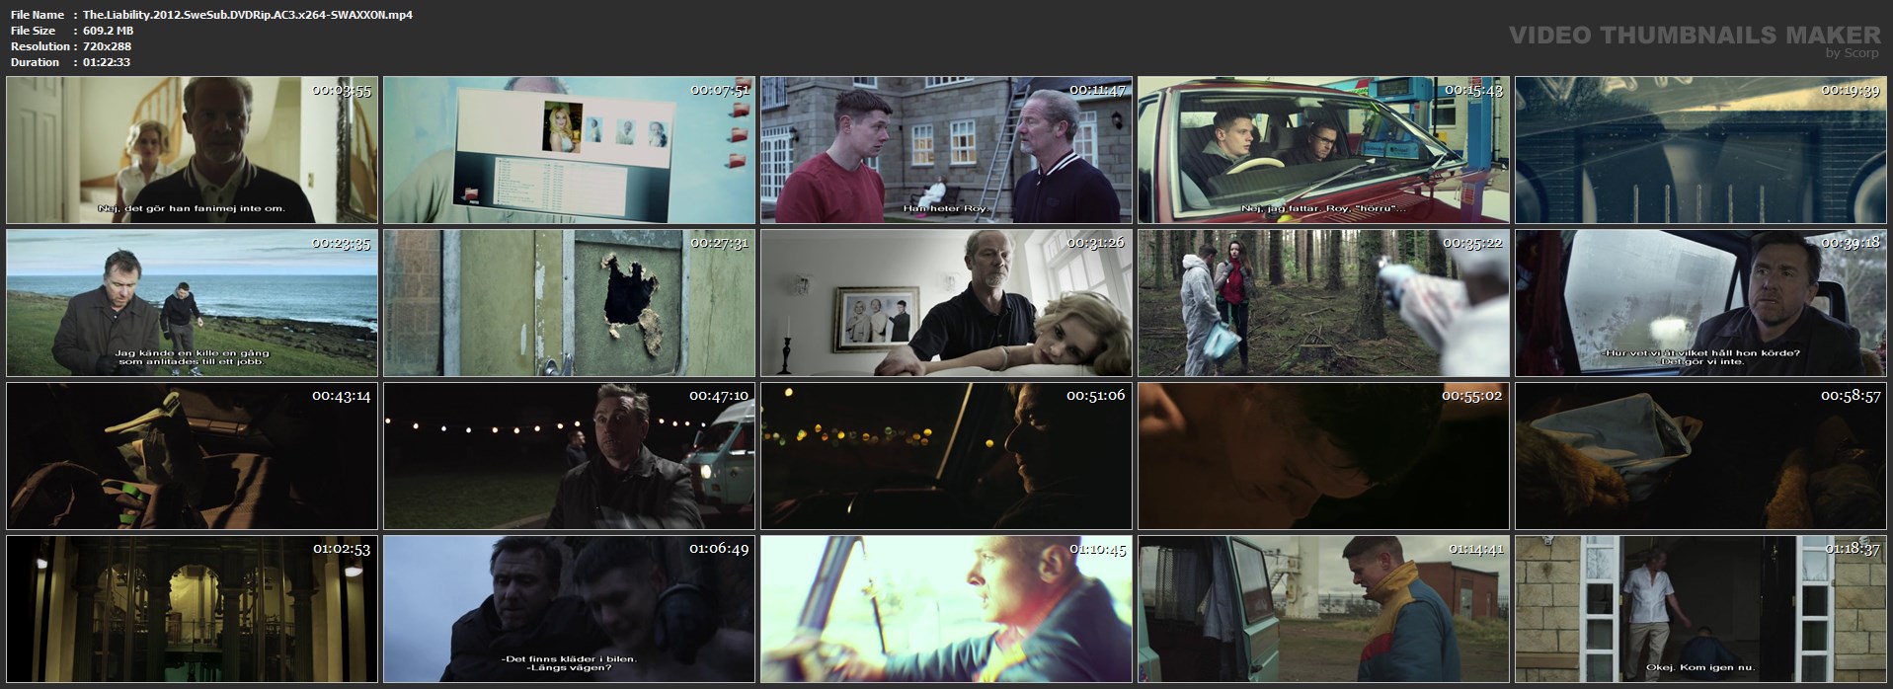
Task: Open the thumbnail stamped 01:14:41
Action: tap(1323, 609)
